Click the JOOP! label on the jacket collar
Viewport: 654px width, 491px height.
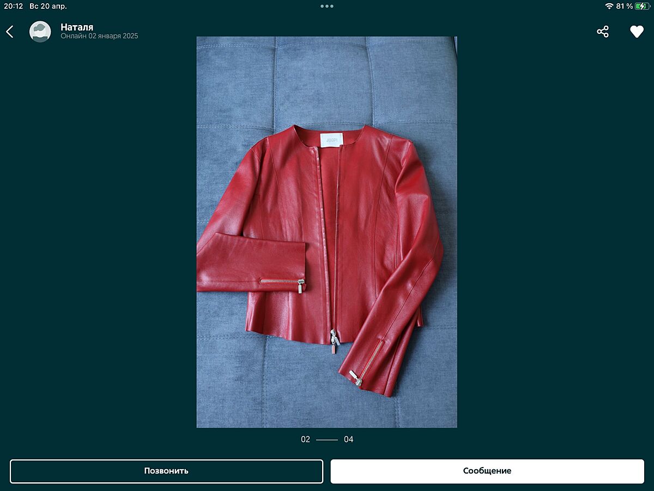point(331,140)
